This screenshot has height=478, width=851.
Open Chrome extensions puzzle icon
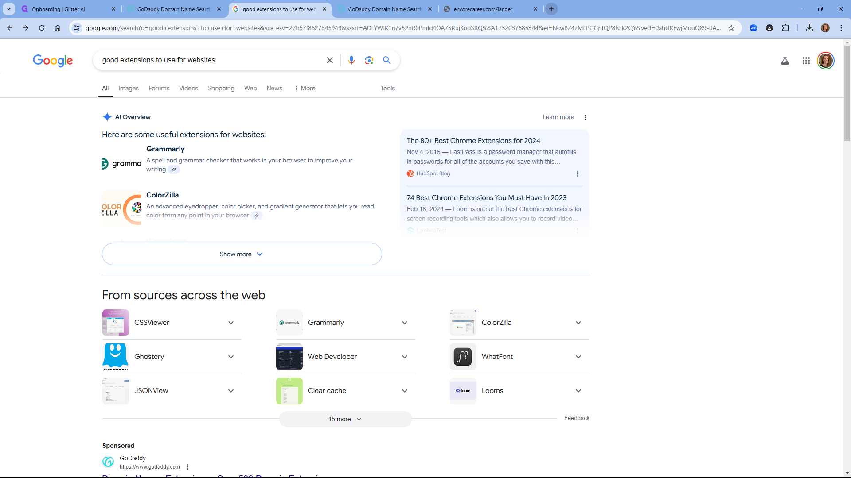click(785, 28)
